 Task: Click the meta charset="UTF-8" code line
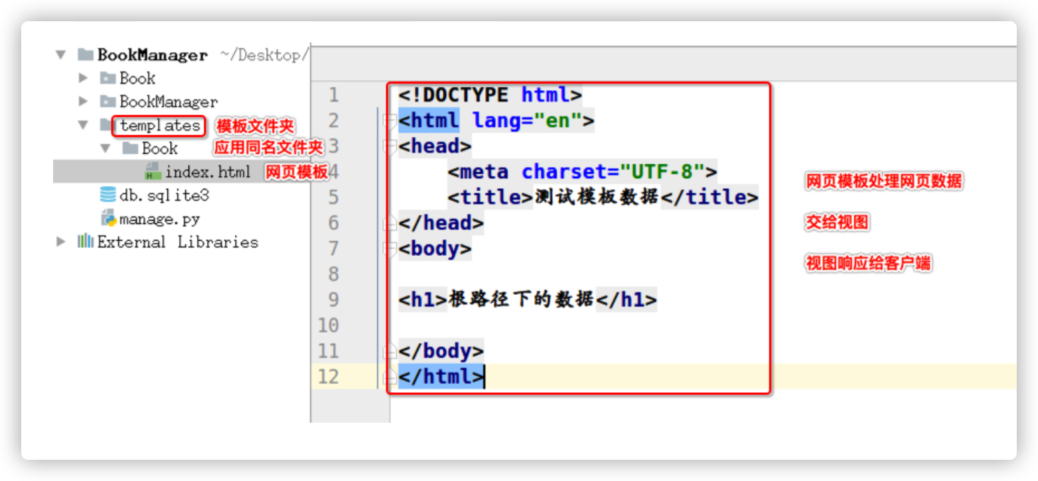tap(583, 172)
